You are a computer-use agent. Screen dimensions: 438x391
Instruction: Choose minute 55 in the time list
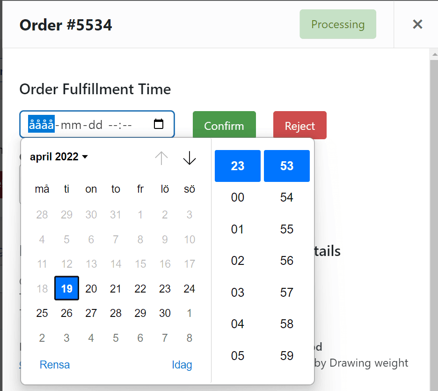(287, 229)
